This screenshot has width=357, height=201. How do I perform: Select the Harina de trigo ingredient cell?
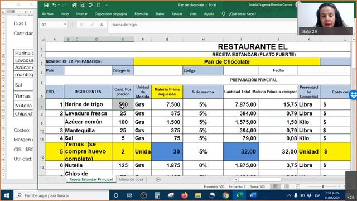point(88,104)
